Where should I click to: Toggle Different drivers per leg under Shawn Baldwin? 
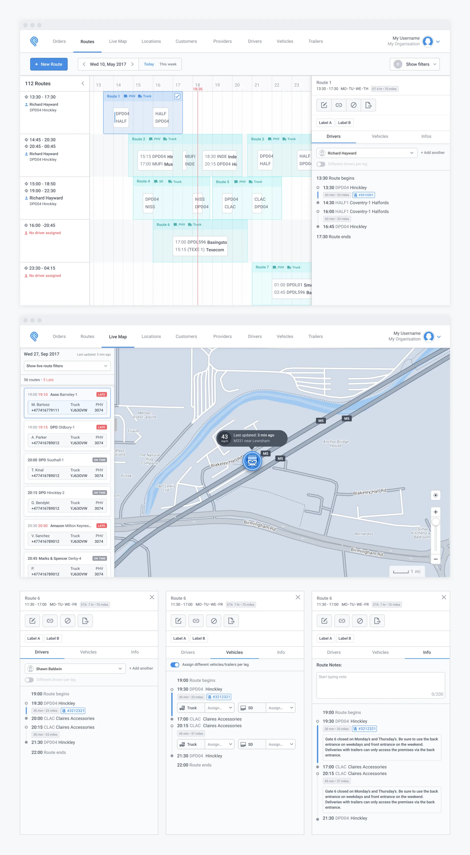29,680
